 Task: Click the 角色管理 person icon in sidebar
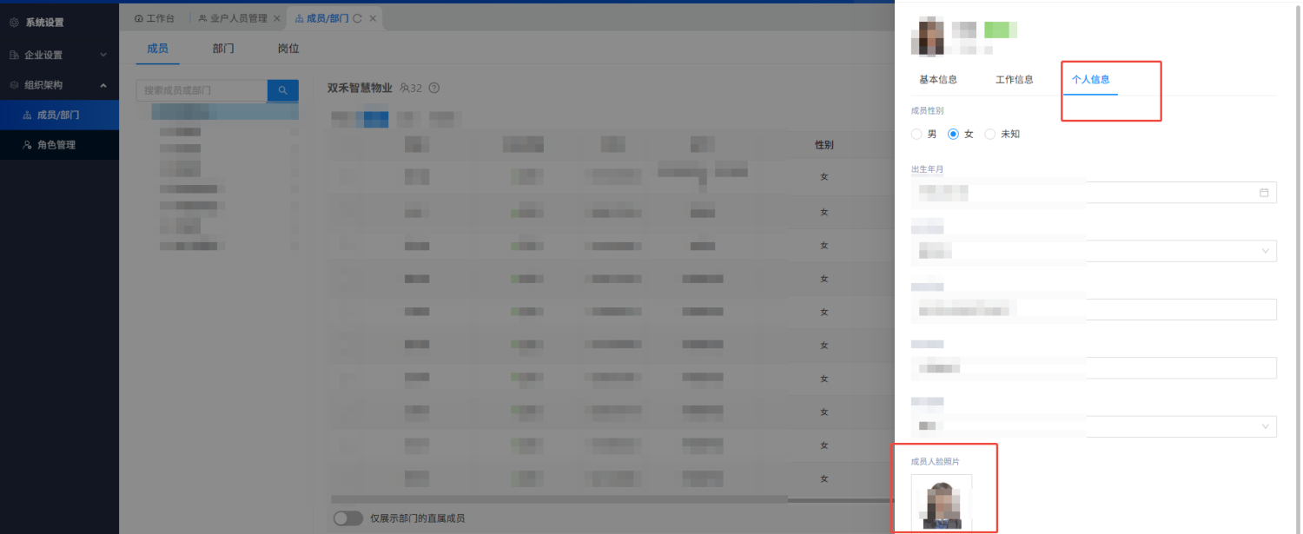pos(27,145)
